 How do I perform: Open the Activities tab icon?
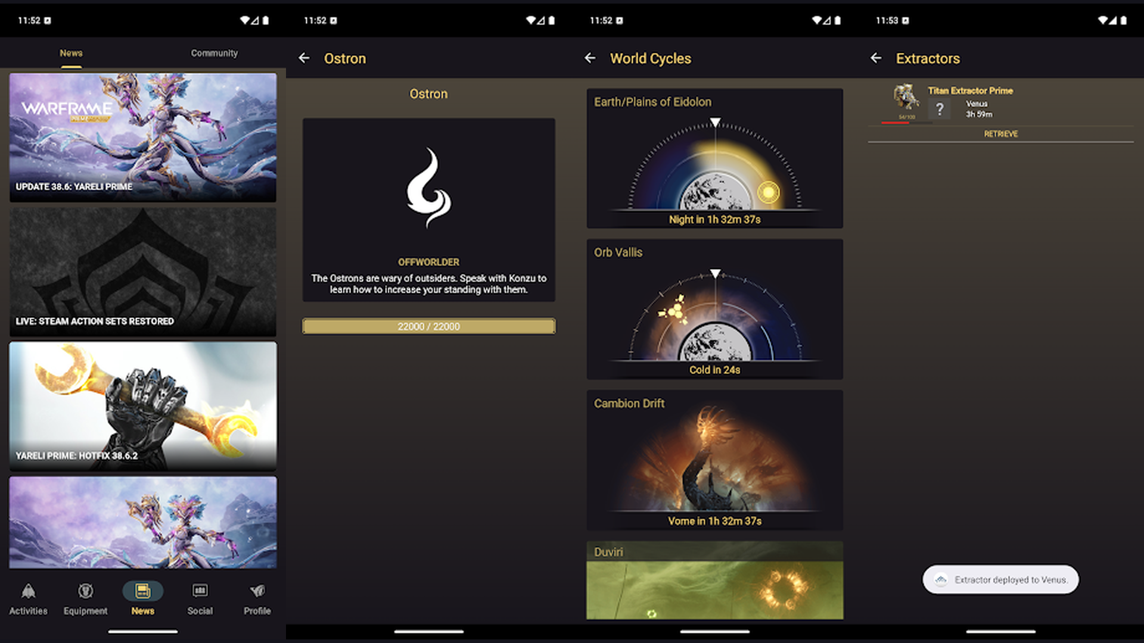28,591
